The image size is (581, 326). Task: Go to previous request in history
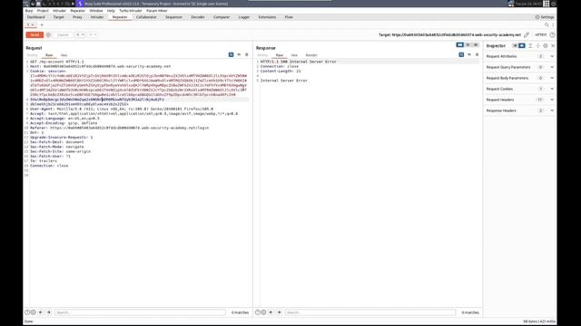[x=78, y=34]
